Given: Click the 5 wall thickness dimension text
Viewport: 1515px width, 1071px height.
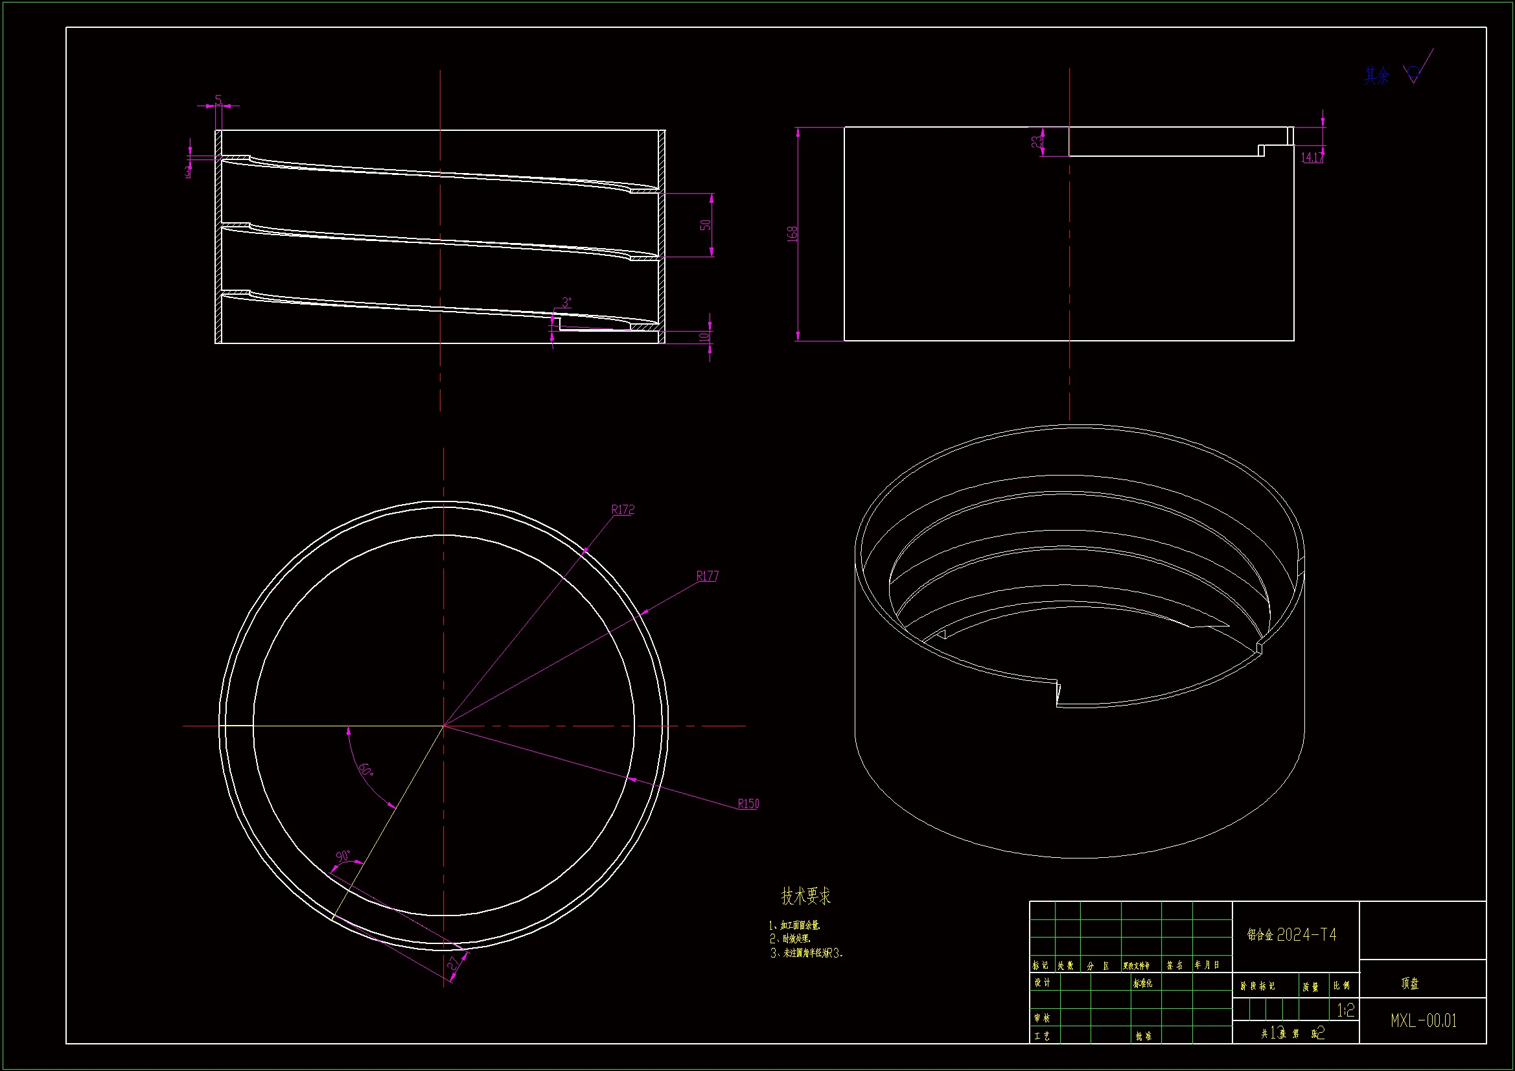Looking at the screenshot, I should coord(218,100).
